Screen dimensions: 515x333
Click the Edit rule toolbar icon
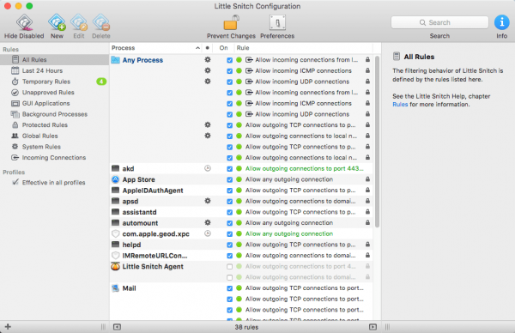(x=79, y=23)
